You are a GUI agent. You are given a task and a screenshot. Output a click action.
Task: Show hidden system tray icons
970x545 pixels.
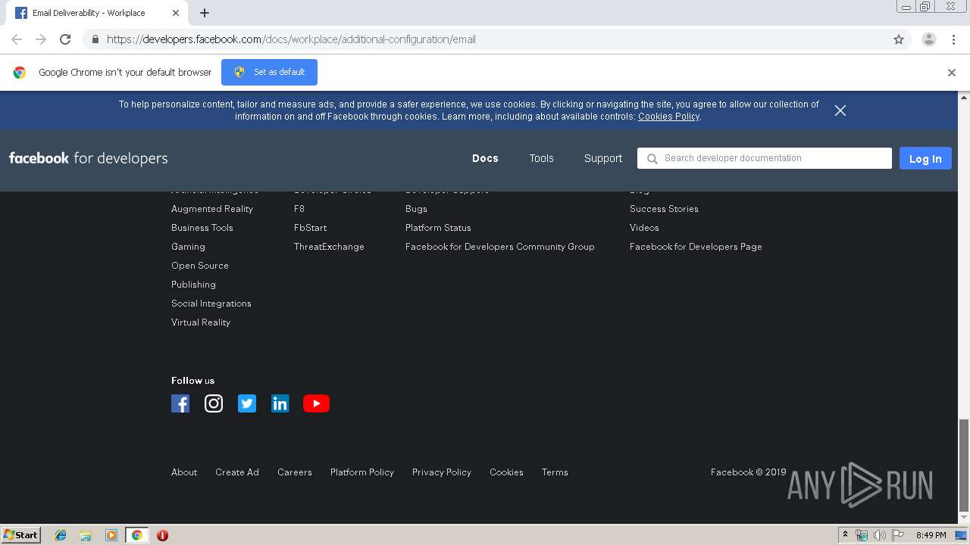click(x=845, y=535)
